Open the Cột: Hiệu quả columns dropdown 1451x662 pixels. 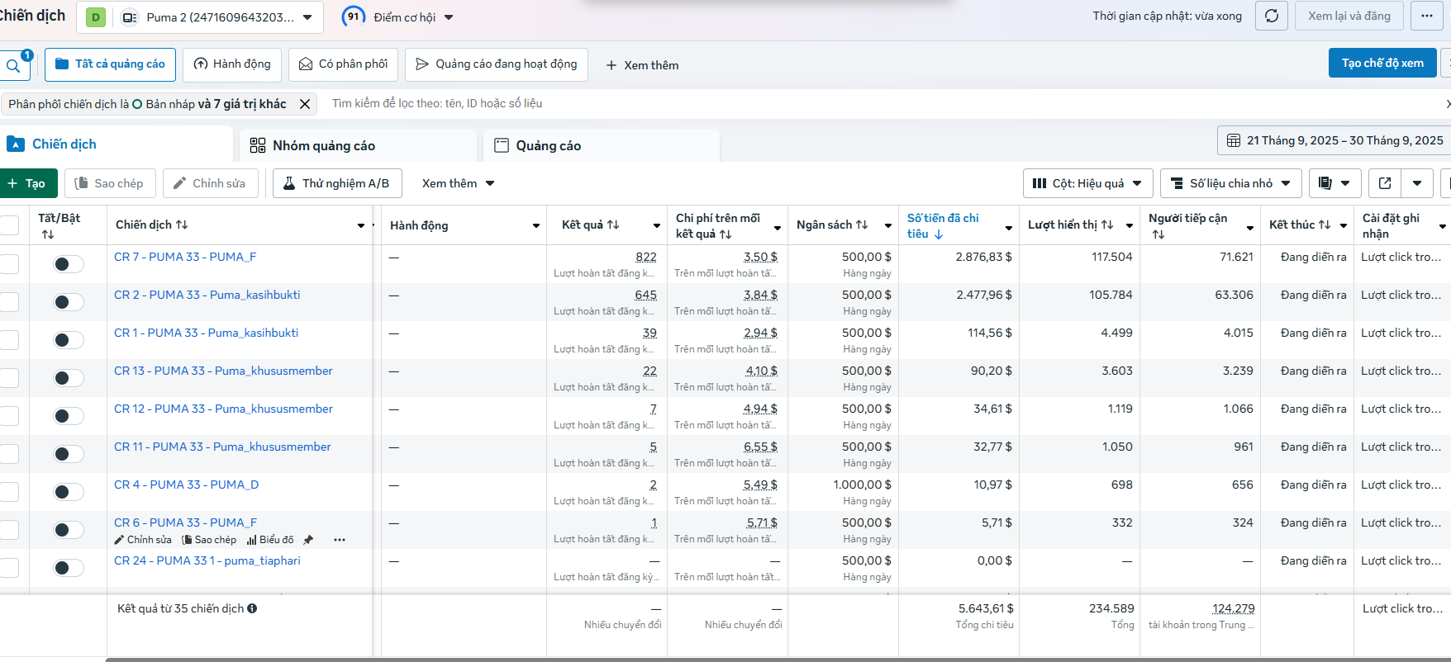(1087, 183)
